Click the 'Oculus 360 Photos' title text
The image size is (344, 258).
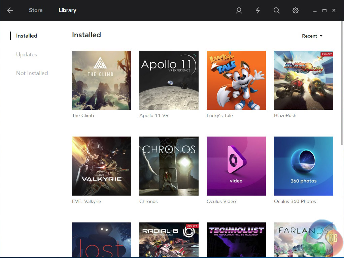coord(295,201)
